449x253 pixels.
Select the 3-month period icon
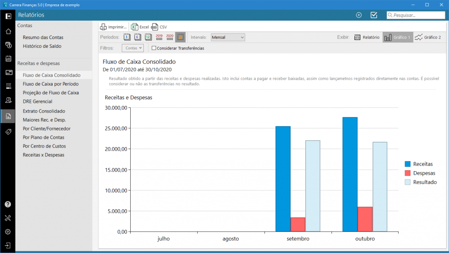[x=127, y=37]
